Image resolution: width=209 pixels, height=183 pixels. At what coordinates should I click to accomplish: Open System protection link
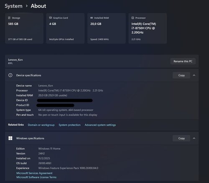pyautogui.click(x=69, y=125)
